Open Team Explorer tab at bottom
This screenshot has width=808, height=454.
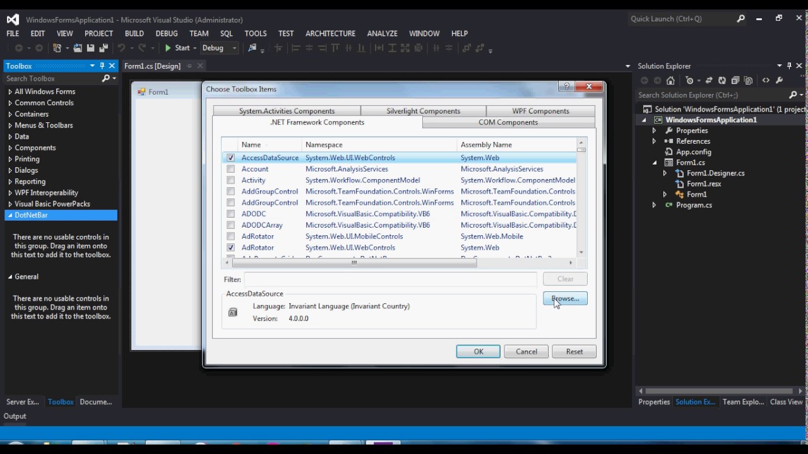743,402
